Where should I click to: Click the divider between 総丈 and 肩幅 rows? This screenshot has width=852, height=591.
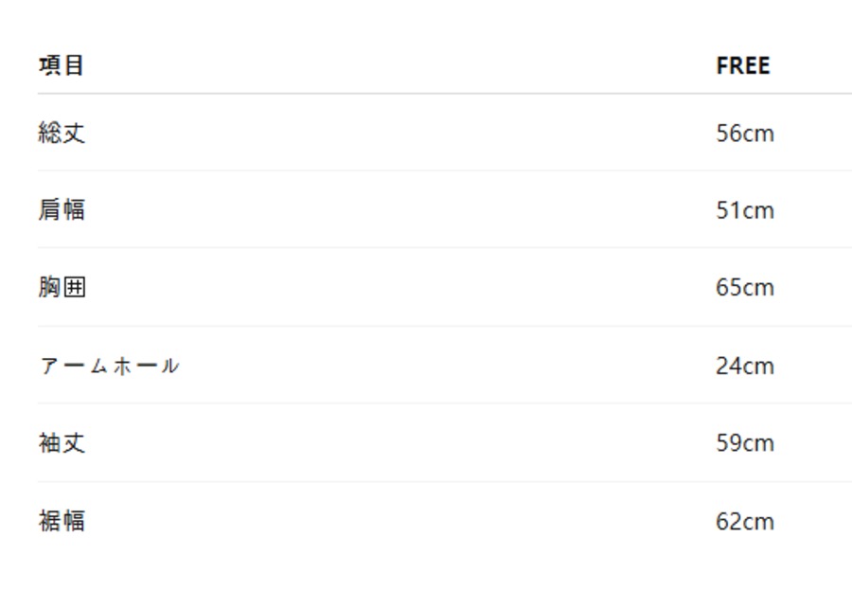[x=445, y=171]
